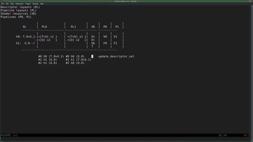Click '#2 h1 (U.0)' in the left list

tap(47, 63)
